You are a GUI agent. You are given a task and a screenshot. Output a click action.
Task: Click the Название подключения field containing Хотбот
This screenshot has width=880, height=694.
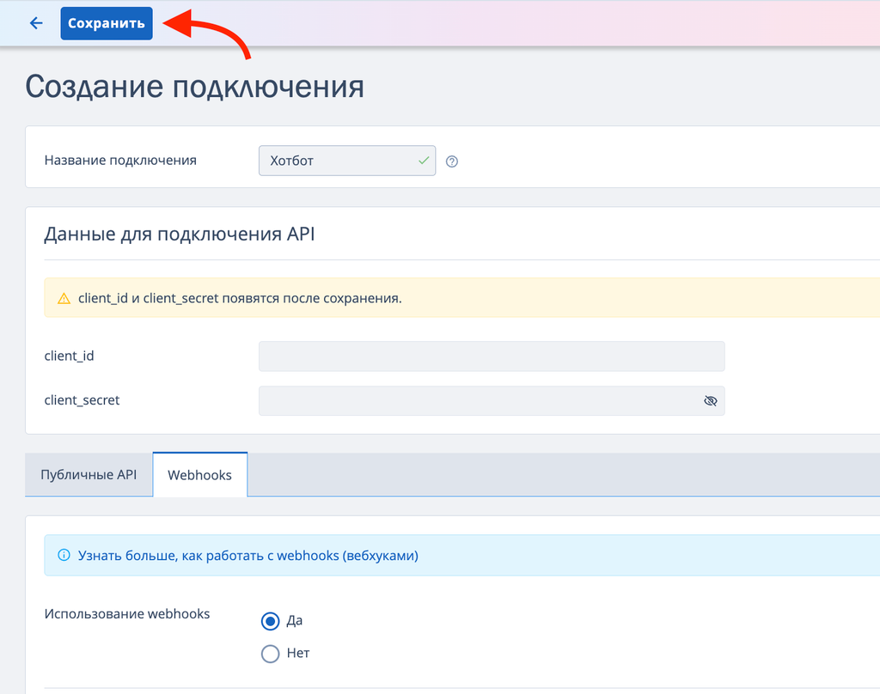(347, 161)
